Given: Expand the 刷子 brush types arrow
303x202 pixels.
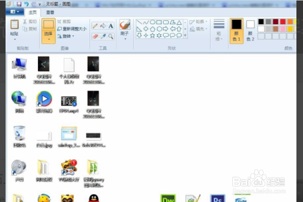Looking at the screenshot, I should click(125, 39).
